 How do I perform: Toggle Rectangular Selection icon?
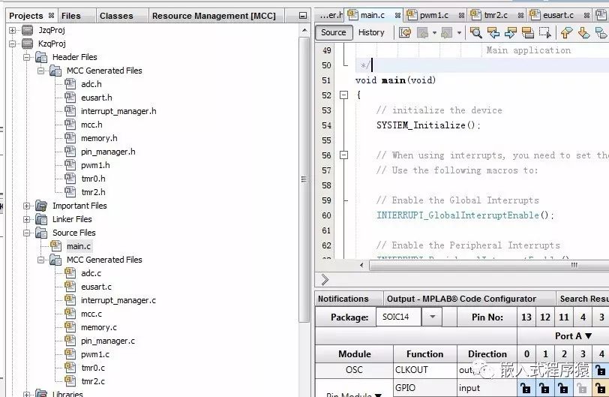(545, 32)
